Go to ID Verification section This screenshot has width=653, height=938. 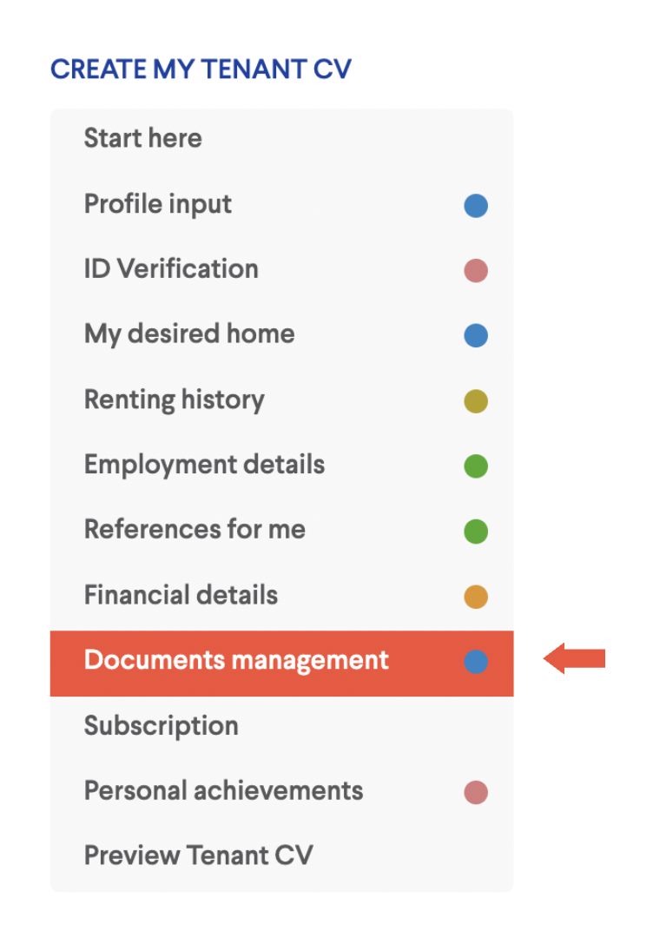[281, 269]
